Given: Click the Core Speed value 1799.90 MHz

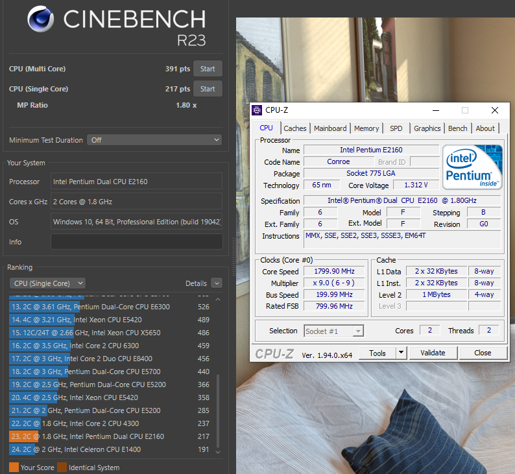Looking at the screenshot, I should pyautogui.click(x=334, y=271).
